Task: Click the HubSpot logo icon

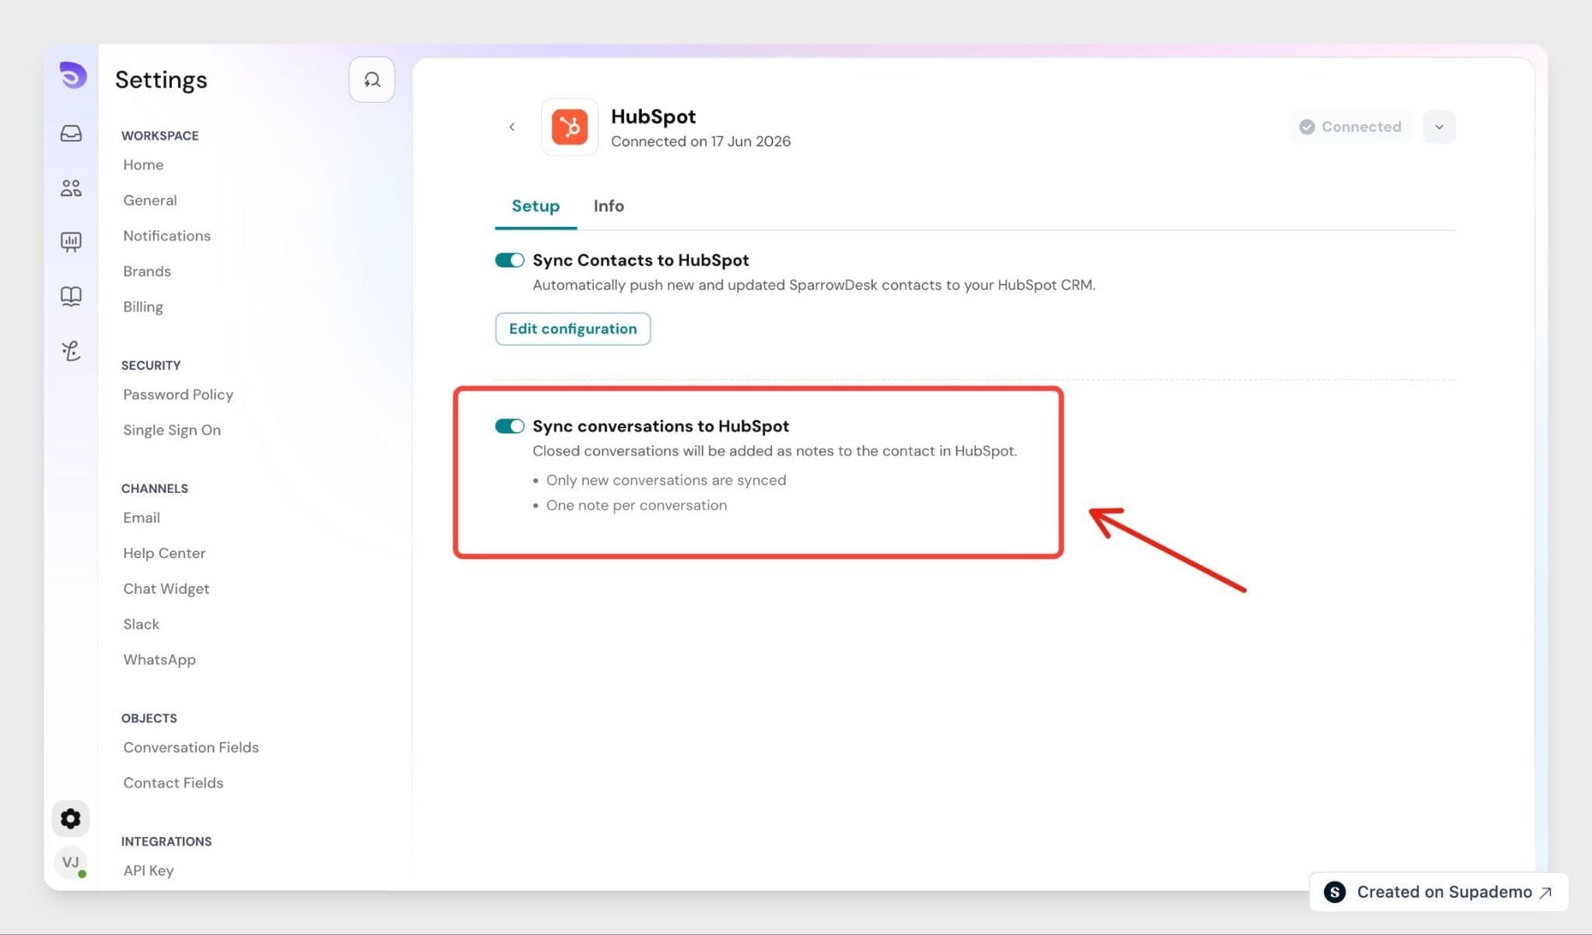Action: point(570,127)
